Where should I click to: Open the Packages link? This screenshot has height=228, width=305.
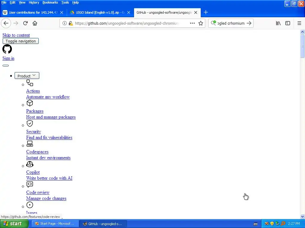point(35,111)
